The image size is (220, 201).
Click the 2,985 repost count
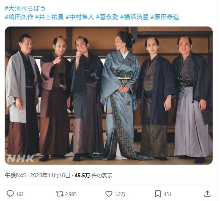tap(71, 194)
